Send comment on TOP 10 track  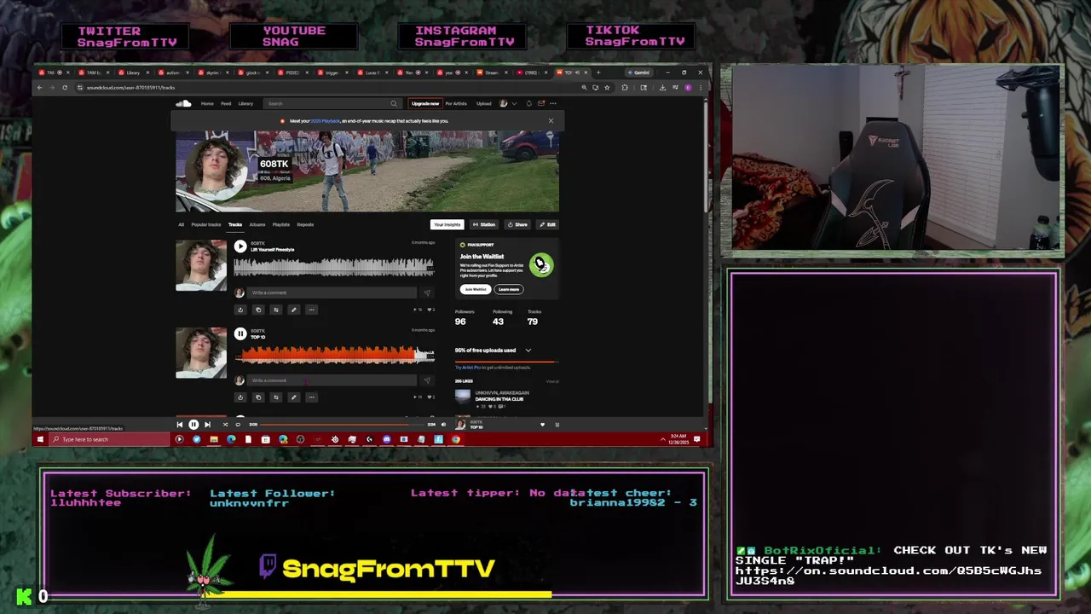click(427, 380)
